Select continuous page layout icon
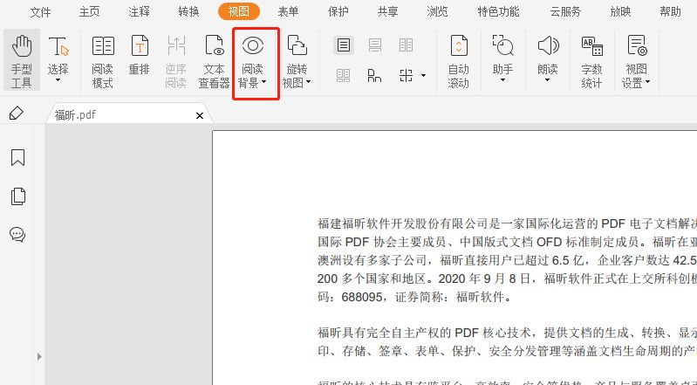Screen dimensions: 697x385 pyautogui.click(x=375, y=45)
